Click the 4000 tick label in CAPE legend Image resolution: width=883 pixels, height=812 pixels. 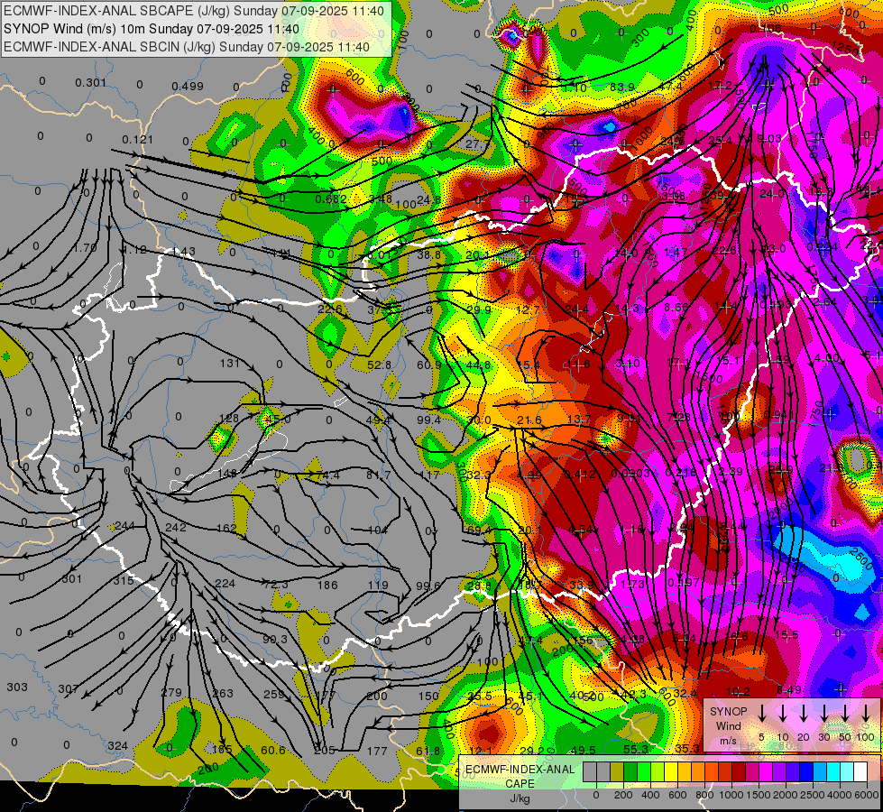839,795
